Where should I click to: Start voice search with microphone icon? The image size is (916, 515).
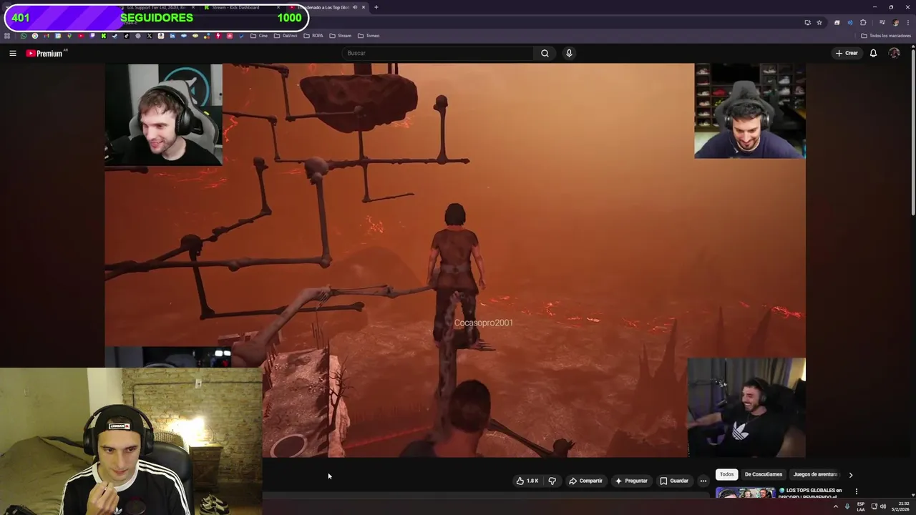pyautogui.click(x=569, y=53)
